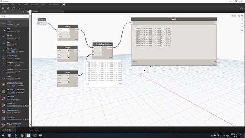Open the Windows Start menu
The width and height of the screenshot is (245, 138).
click(x=3, y=135)
